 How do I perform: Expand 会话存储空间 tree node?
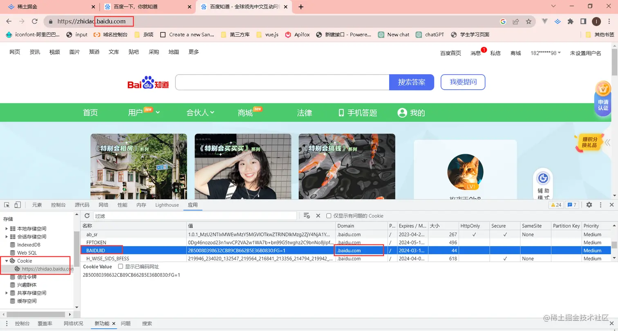click(x=7, y=237)
